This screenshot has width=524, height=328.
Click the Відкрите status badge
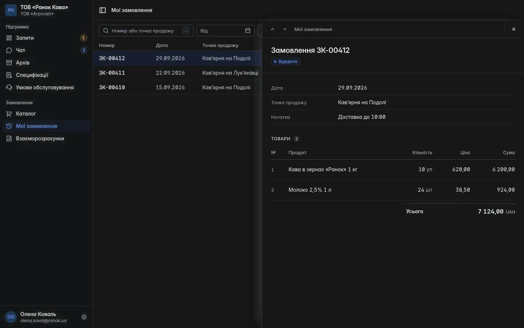(x=286, y=62)
